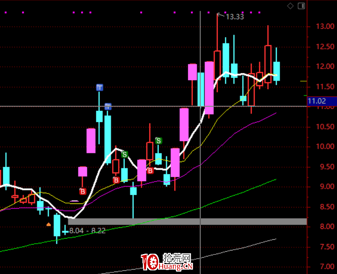Image resolution: width=337 pixels, height=274 pixels.
Task: Select the gray support zone bar
Action: click(x=187, y=221)
